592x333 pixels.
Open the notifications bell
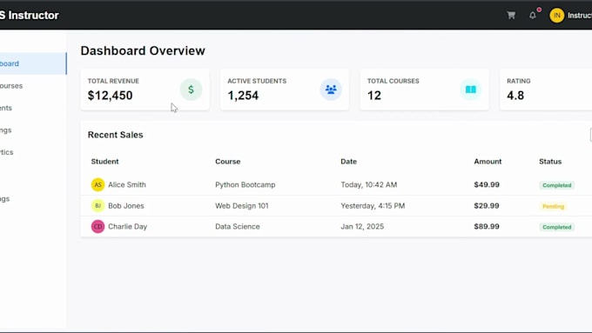[x=532, y=16]
